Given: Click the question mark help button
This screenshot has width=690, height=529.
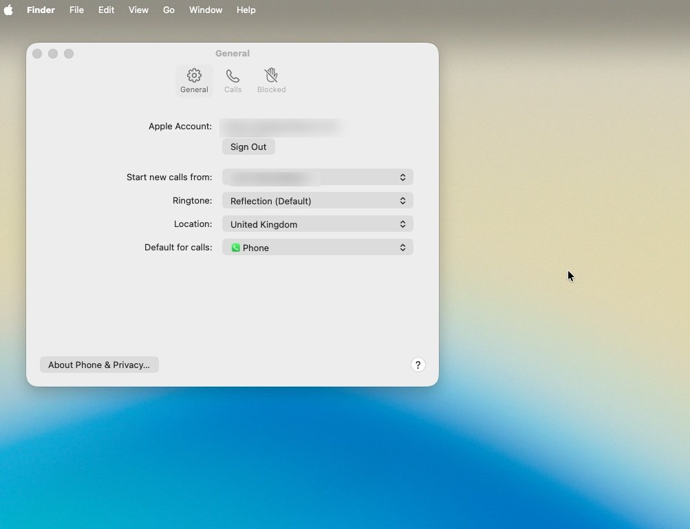Looking at the screenshot, I should coord(418,365).
